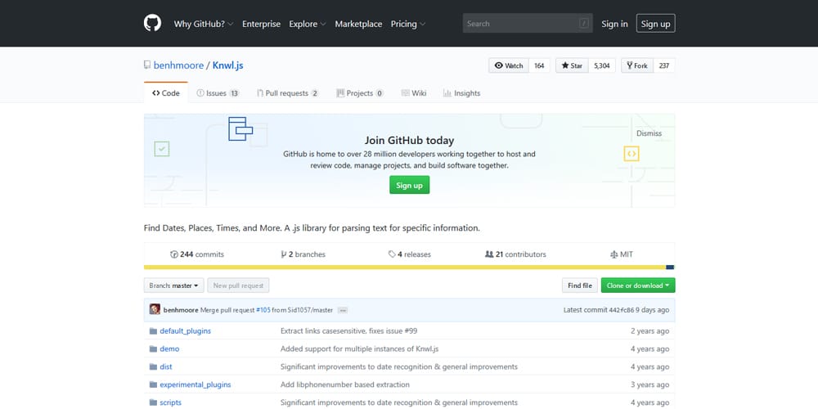818x409 pixels.
Task: Click the Fork button
Action: [637, 65]
